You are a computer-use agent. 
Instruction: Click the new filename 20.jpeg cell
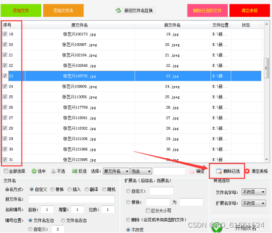[172, 45]
